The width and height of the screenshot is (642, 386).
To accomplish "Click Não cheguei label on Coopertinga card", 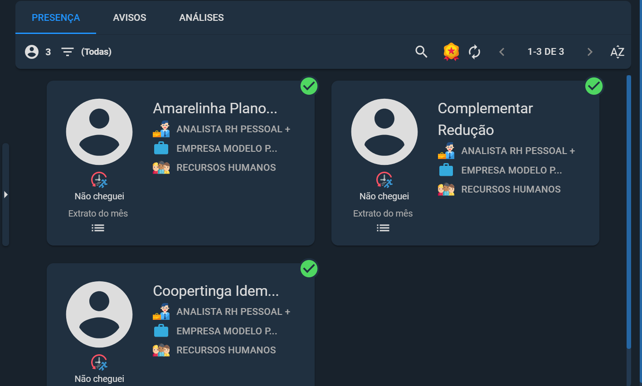I will tap(99, 379).
